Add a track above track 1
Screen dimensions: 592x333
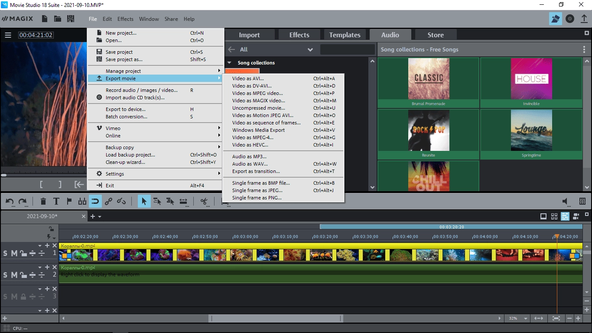(47, 246)
